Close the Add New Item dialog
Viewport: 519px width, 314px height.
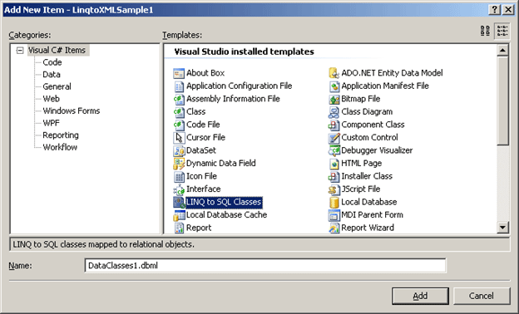[x=508, y=10]
